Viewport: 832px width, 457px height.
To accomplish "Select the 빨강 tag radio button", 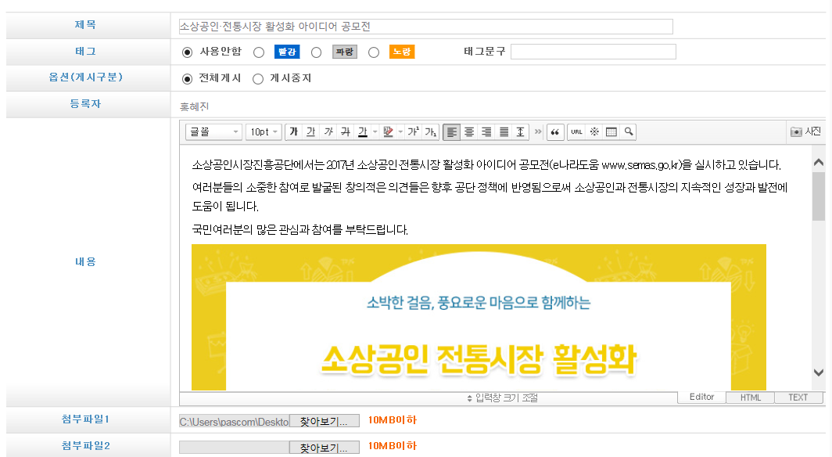I will 259,52.
